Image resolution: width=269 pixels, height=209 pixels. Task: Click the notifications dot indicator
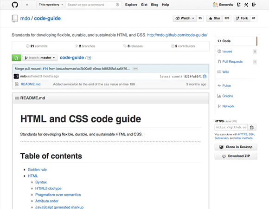pos(27,5)
